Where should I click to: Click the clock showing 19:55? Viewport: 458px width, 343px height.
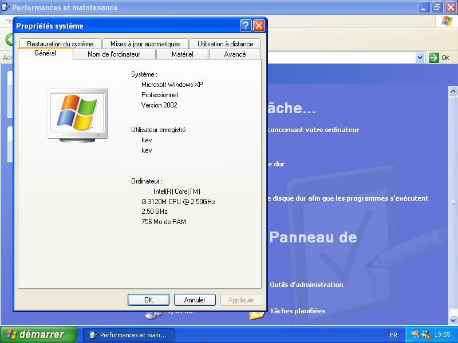(442, 334)
